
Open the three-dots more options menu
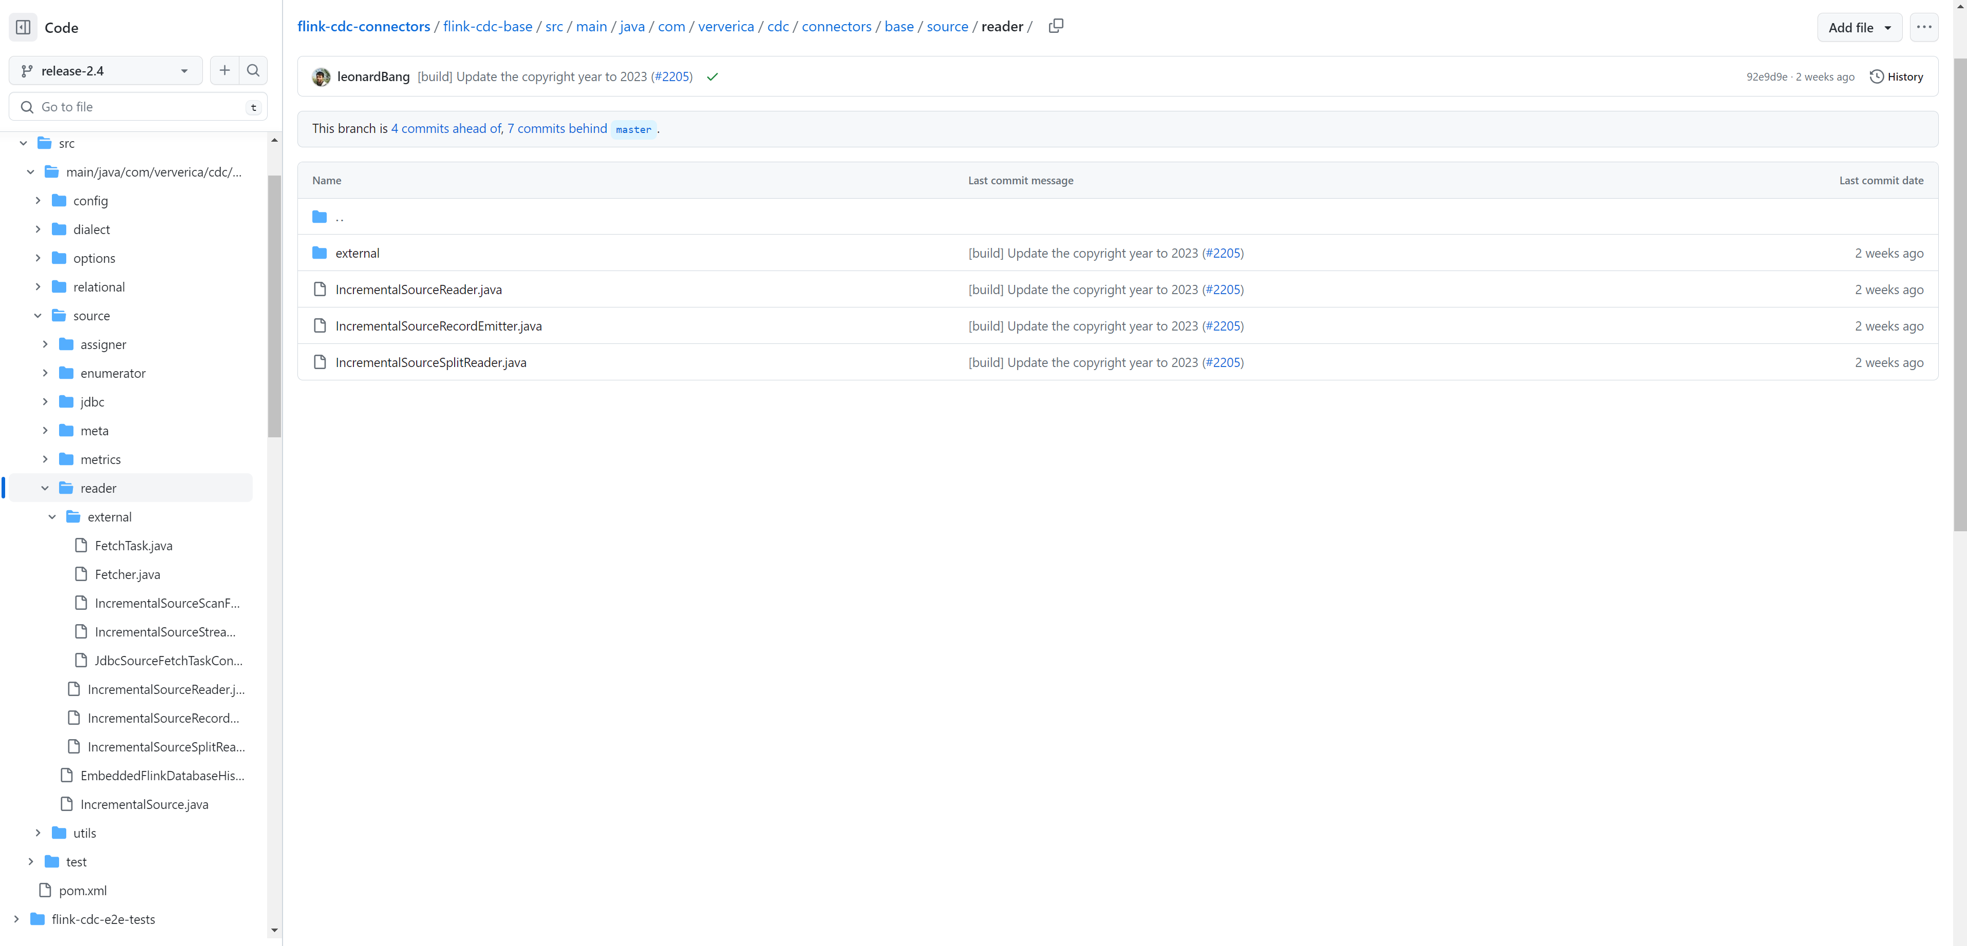(x=1923, y=28)
